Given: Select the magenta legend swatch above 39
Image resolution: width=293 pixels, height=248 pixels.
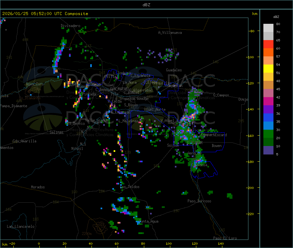Looking at the screenshot, I should click(x=268, y=101).
